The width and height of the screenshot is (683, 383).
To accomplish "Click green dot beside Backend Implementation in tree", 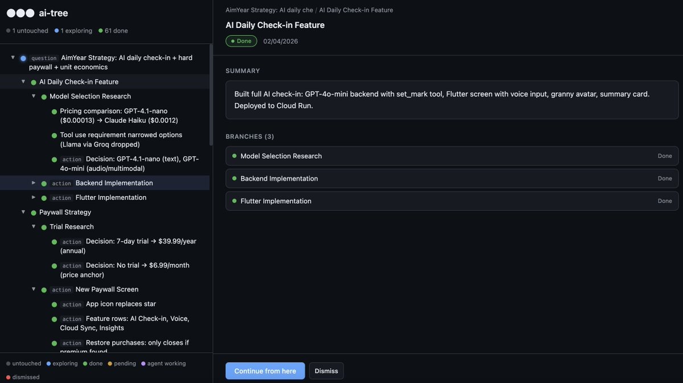I will tap(44, 183).
